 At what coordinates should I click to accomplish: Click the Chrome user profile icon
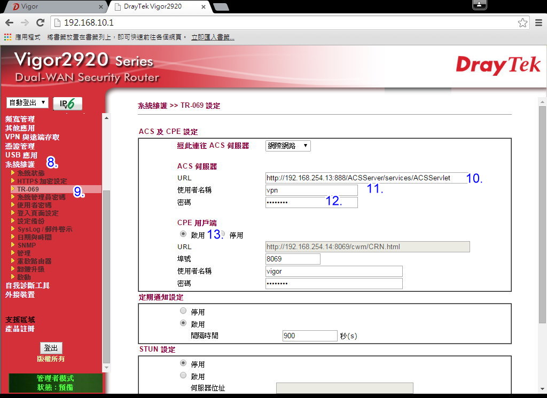[x=479, y=4]
